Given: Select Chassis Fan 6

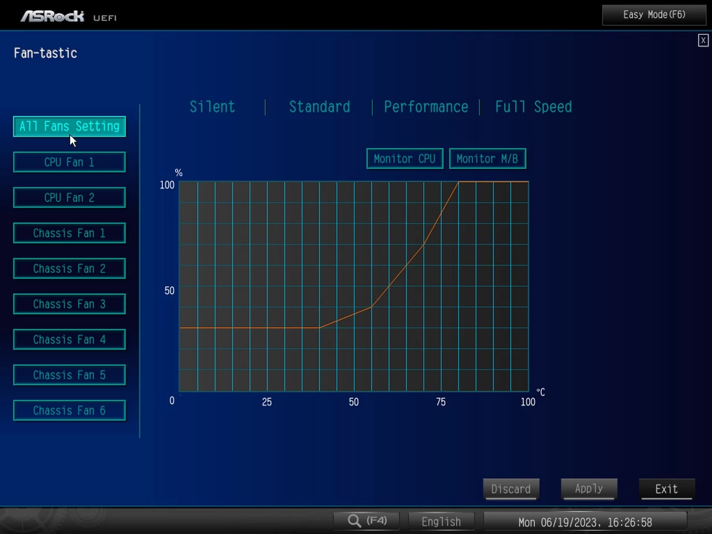Looking at the screenshot, I should [x=69, y=410].
